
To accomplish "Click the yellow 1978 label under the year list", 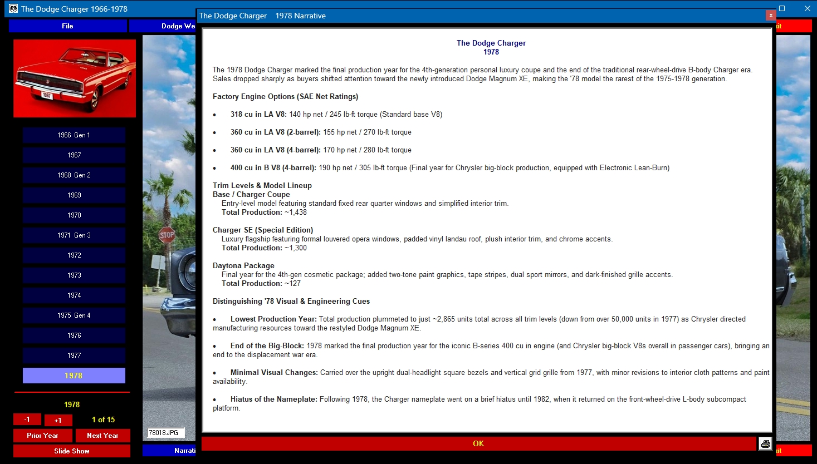I will (x=72, y=404).
